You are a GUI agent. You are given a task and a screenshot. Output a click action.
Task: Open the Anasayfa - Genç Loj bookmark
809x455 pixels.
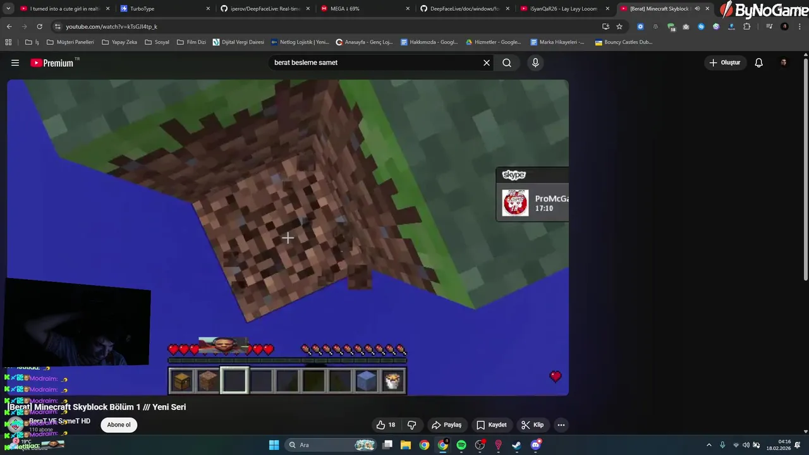(x=364, y=42)
